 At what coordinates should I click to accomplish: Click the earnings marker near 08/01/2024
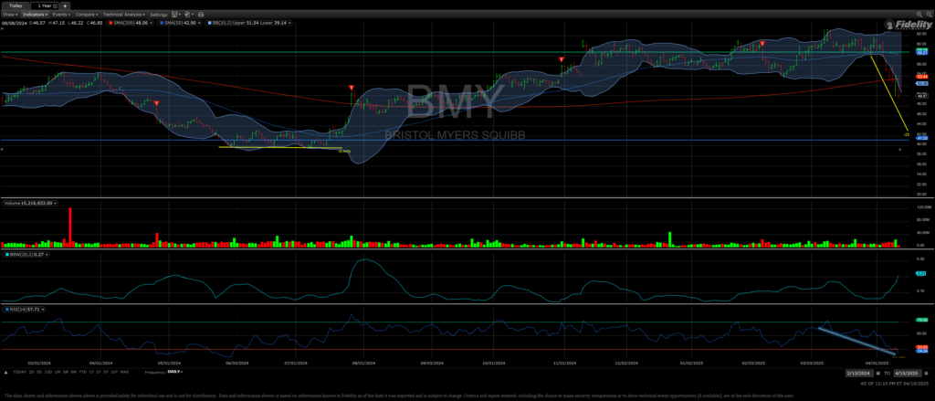[352, 88]
